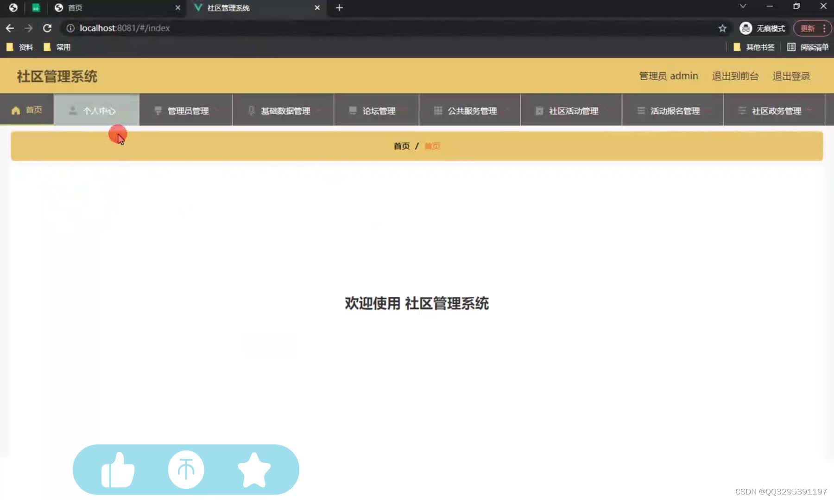Click the green pinned tab icon
The image size is (834, 500).
[36, 7]
